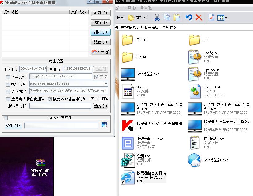Open the 工具(T) menu in Explorer
The height and width of the screenshot is (196, 253).
pyautogui.click(x=130, y=8)
